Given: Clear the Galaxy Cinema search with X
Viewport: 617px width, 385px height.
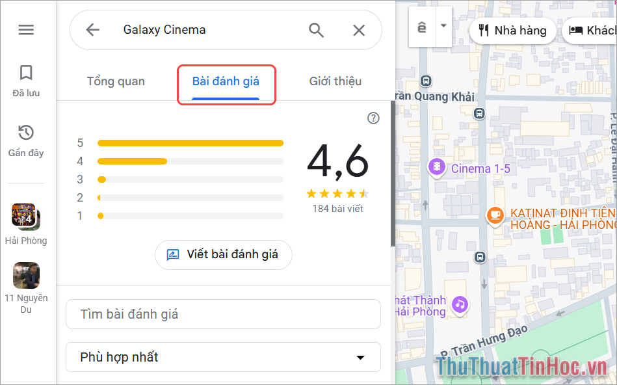Looking at the screenshot, I should (x=358, y=31).
